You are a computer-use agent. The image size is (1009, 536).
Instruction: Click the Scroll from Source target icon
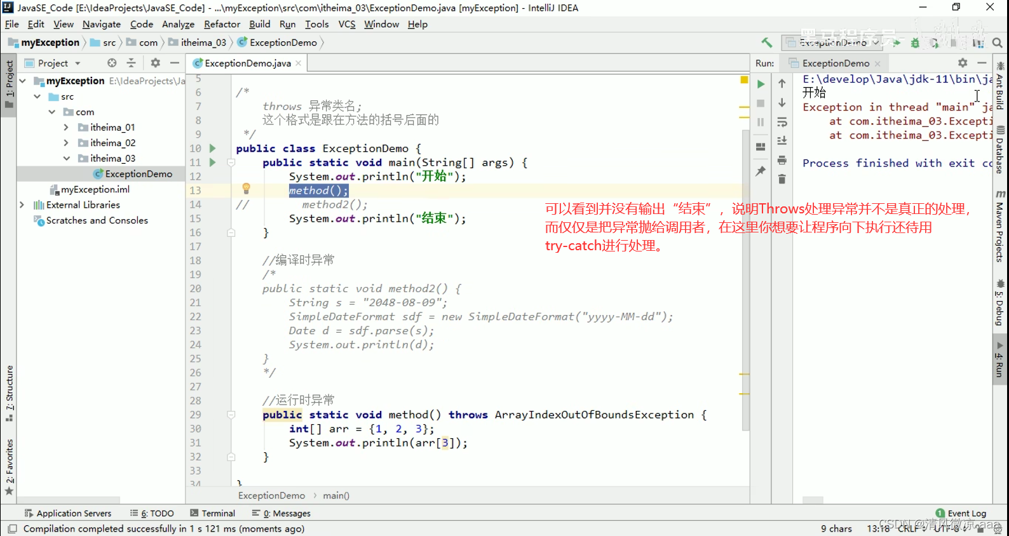112,63
